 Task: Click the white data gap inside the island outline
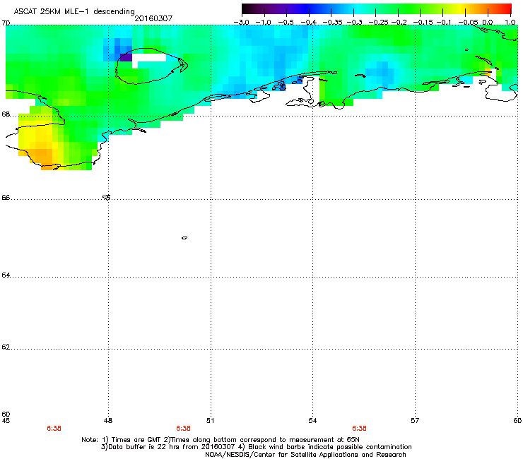[149, 58]
